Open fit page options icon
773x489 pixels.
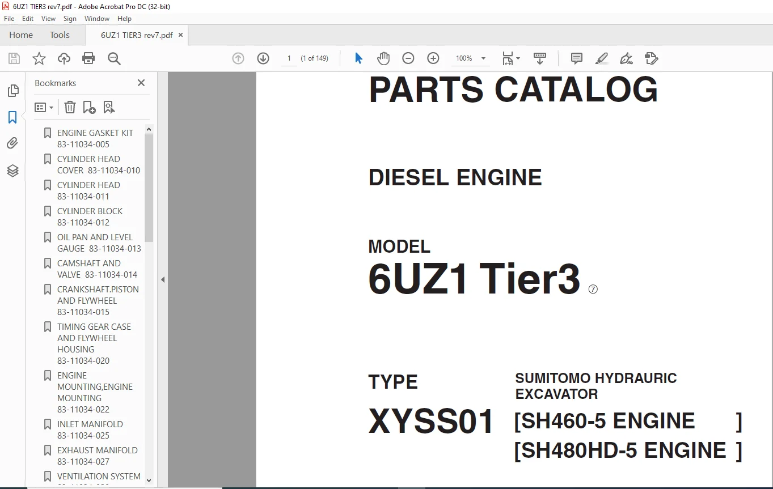(x=510, y=58)
